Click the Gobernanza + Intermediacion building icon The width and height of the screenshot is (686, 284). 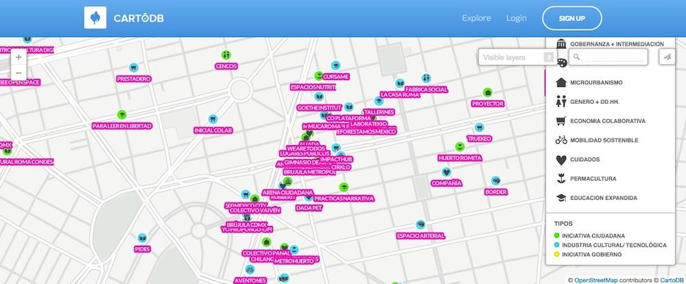(x=561, y=44)
